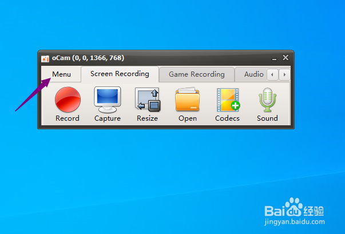Image resolution: width=345 pixels, height=234 pixels.
Task: Choose video codecs via the Codecs icon
Action: click(228, 104)
